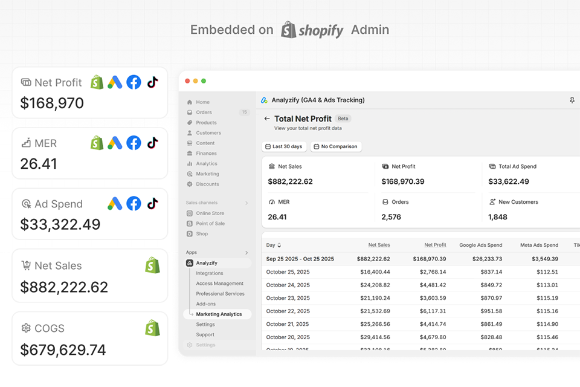Open the Last 30 days date picker
Image resolution: width=580 pixels, height=387 pixels.
[x=284, y=147]
